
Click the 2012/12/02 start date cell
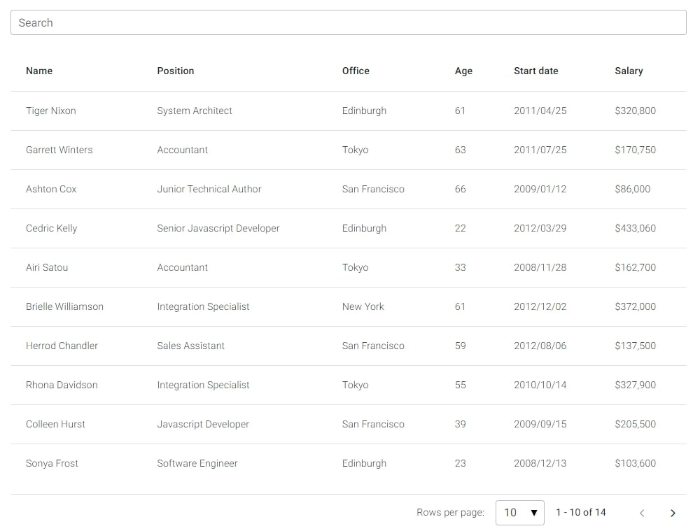pos(540,307)
